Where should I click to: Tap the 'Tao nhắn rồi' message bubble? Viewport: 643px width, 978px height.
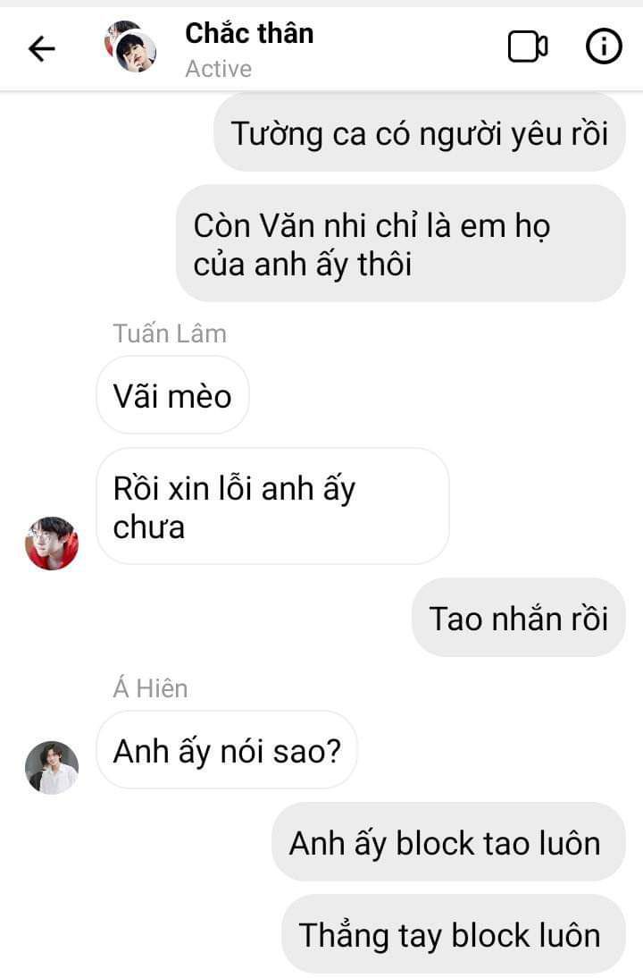(x=518, y=618)
